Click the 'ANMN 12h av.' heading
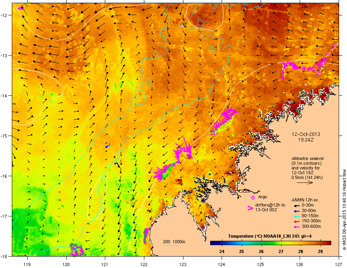347x268 pixels. tap(305, 200)
